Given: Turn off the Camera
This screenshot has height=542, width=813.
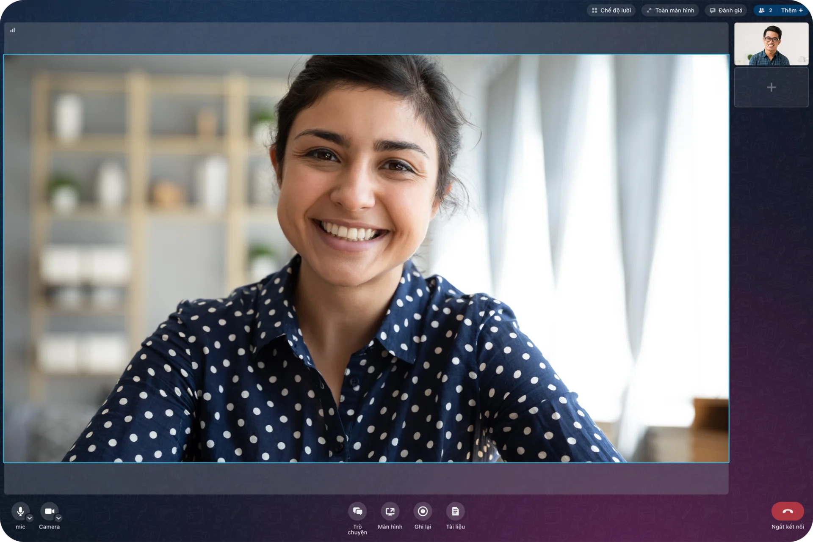Looking at the screenshot, I should tap(49, 511).
